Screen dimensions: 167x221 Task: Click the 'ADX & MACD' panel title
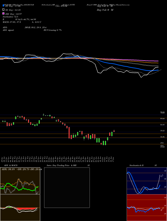tap(11, 165)
